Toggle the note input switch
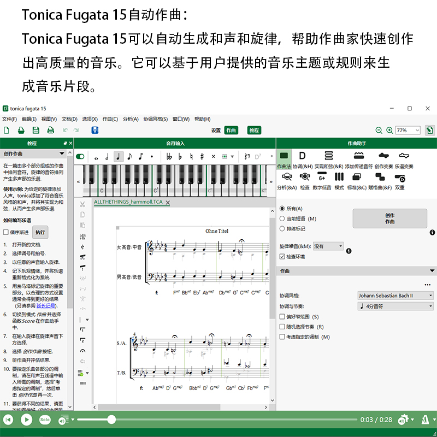Screen dimensions: 437x437 point(80,156)
